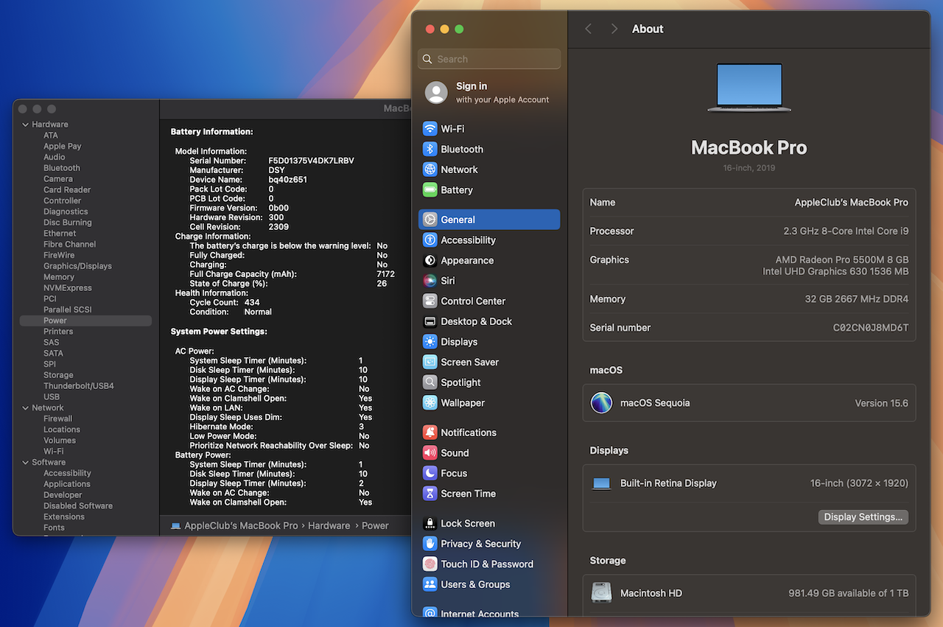The height and width of the screenshot is (627, 943).
Task: Select Firewall under Network in System Information
Action: (58, 418)
